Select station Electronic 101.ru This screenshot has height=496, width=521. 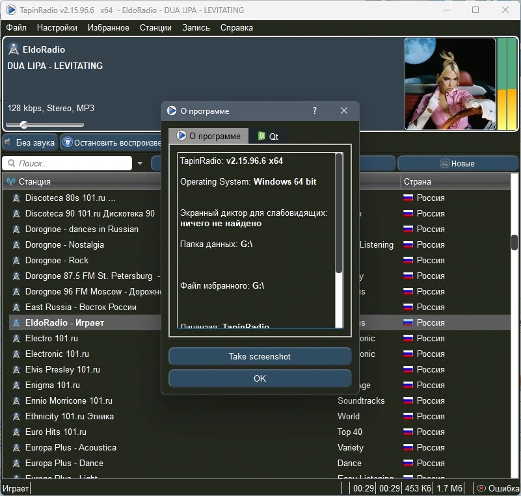57,354
